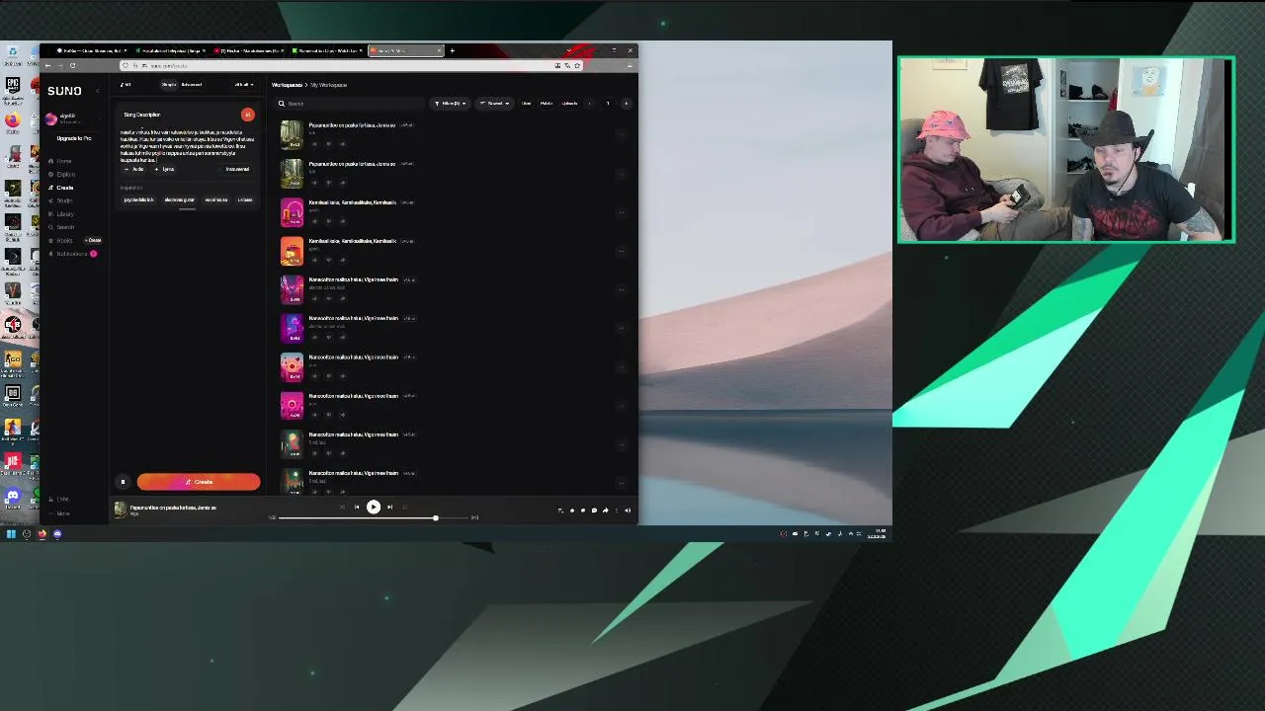This screenshot has height=711, width=1265.
Task: Toggle the Uploads filter
Action: pos(569,104)
